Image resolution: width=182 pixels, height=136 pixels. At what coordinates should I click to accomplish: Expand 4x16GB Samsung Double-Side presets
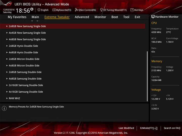coord(73,92)
